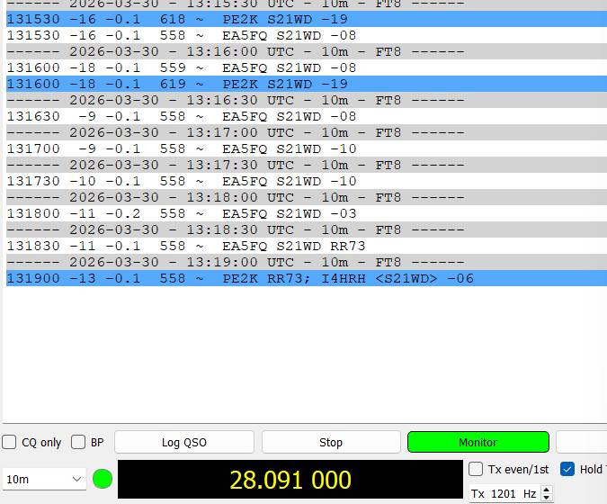The width and height of the screenshot is (607, 504).
Task: Enable Tx even/1st checkbox
Action: [477, 469]
